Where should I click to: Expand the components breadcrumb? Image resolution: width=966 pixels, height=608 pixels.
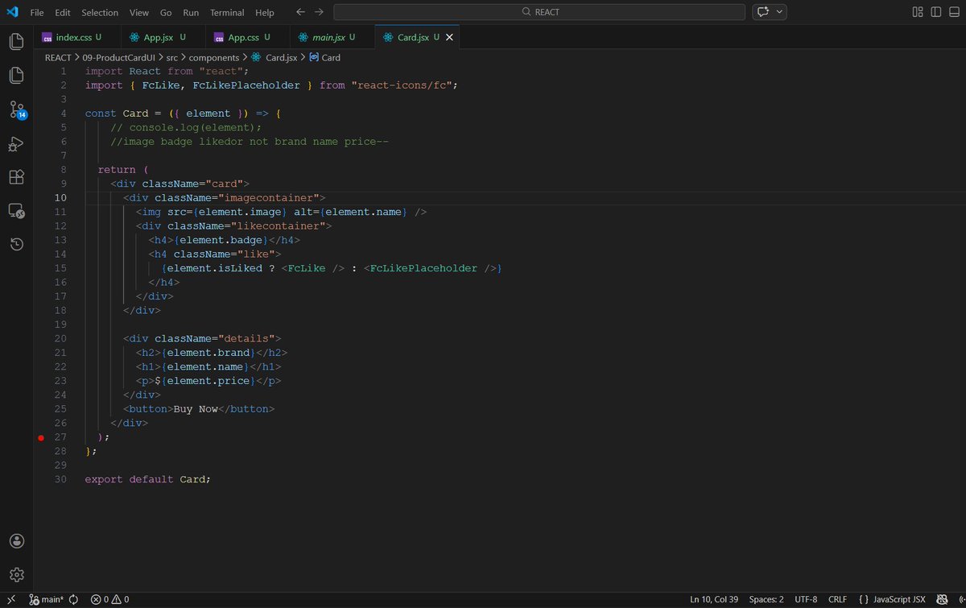214,58
